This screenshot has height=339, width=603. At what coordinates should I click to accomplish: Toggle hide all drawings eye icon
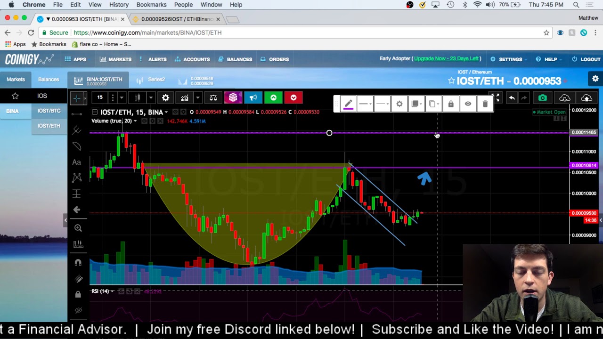click(x=78, y=310)
